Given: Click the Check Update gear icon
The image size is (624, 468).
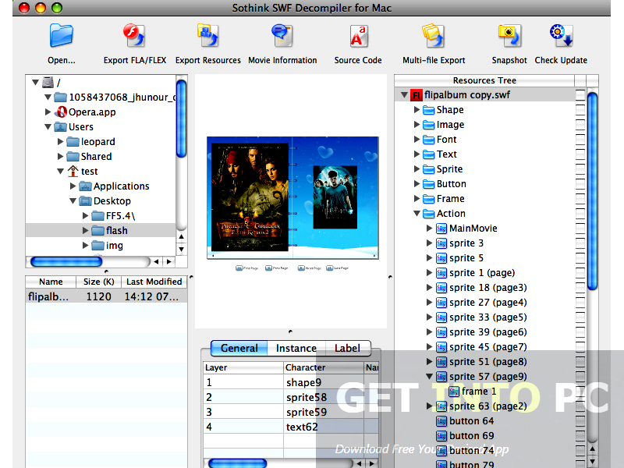Looking at the screenshot, I should 561,35.
